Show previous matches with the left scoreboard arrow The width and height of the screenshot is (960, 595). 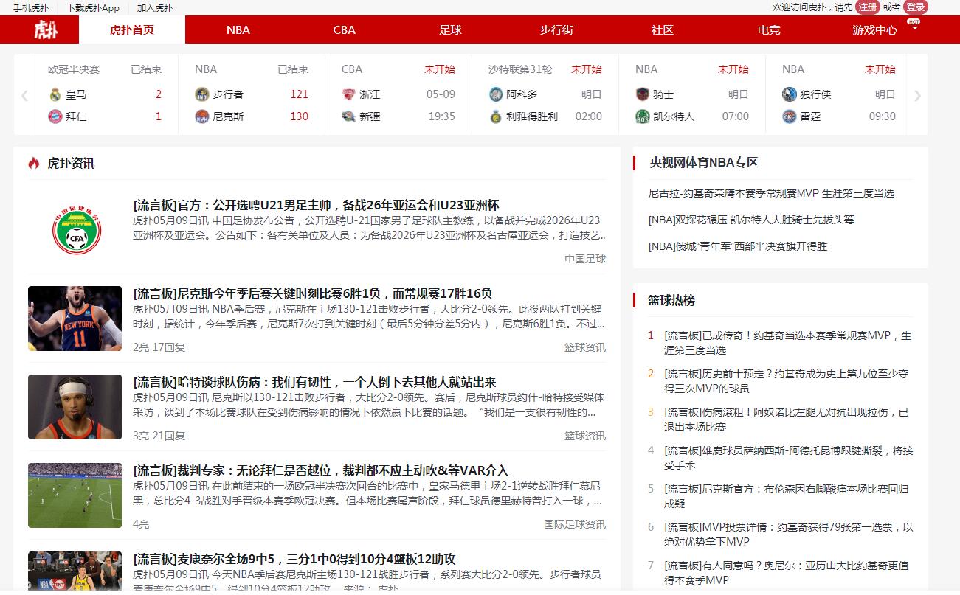click(x=24, y=95)
